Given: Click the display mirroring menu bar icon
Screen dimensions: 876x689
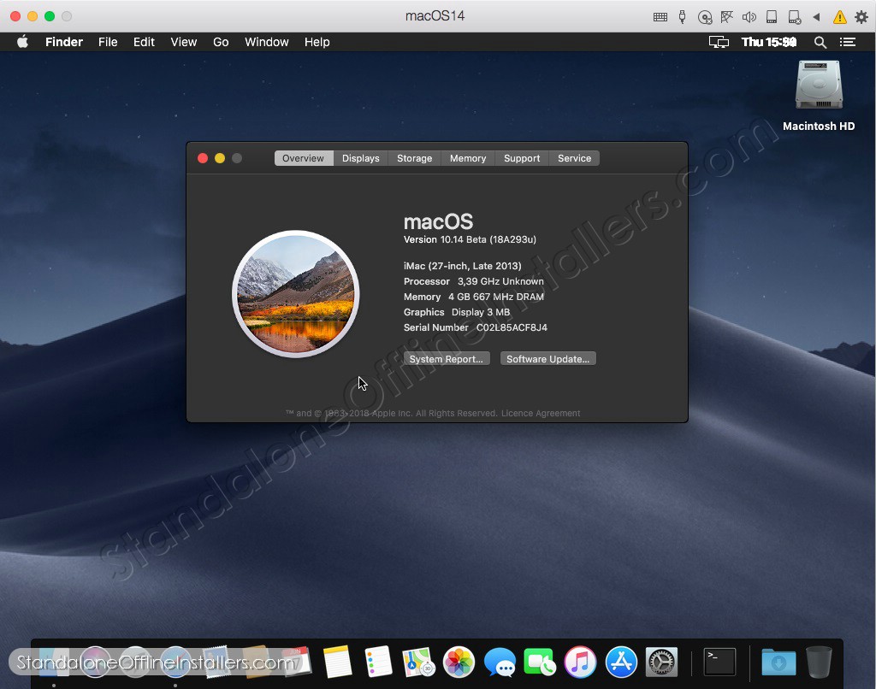Looking at the screenshot, I should coord(719,42).
